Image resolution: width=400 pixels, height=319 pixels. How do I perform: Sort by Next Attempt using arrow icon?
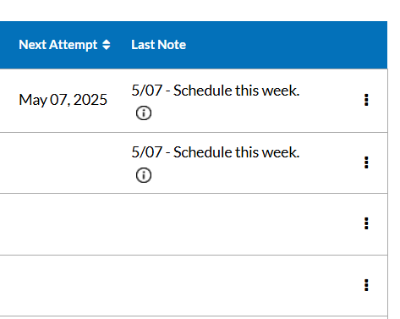(x=107, y=45)
